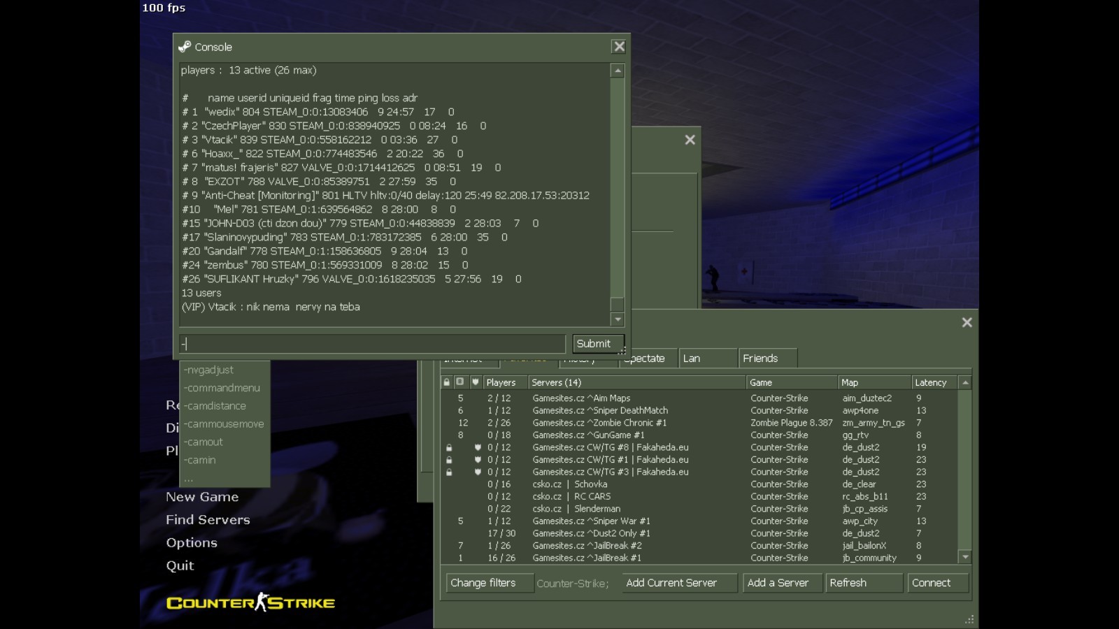The height and width of the screenshot is (629, 1119).
Task: Click the Anti-Cheat [Monitoring] console line
Action: tap(385, 196)
